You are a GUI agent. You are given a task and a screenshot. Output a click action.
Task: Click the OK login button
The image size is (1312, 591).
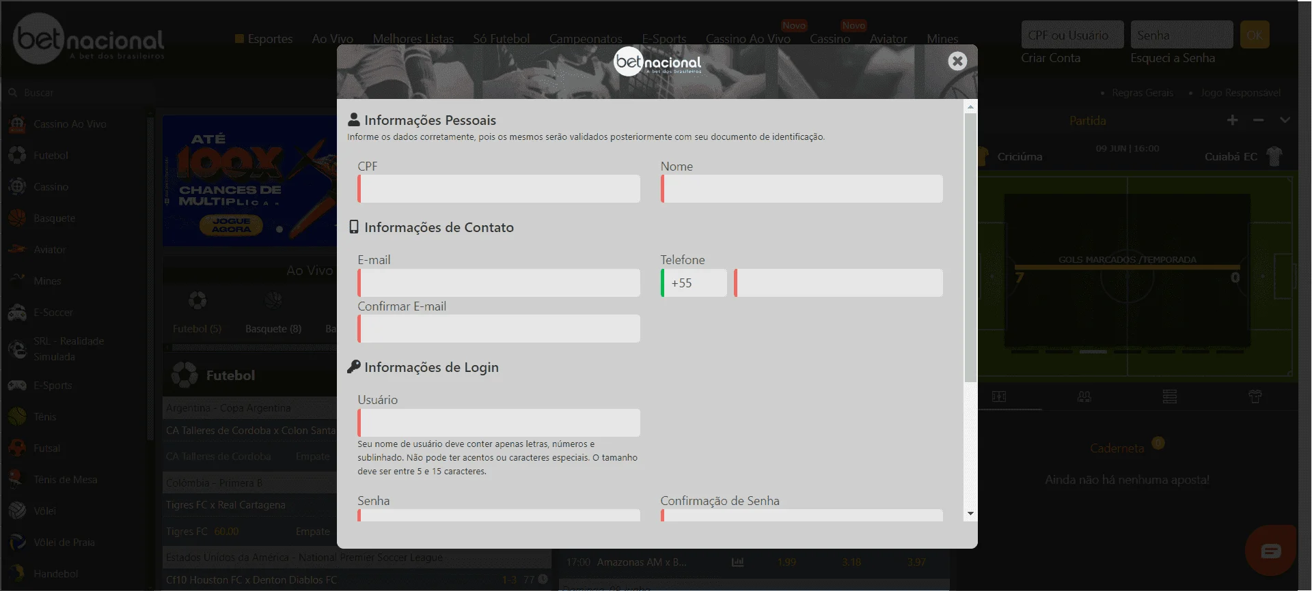1255,35
